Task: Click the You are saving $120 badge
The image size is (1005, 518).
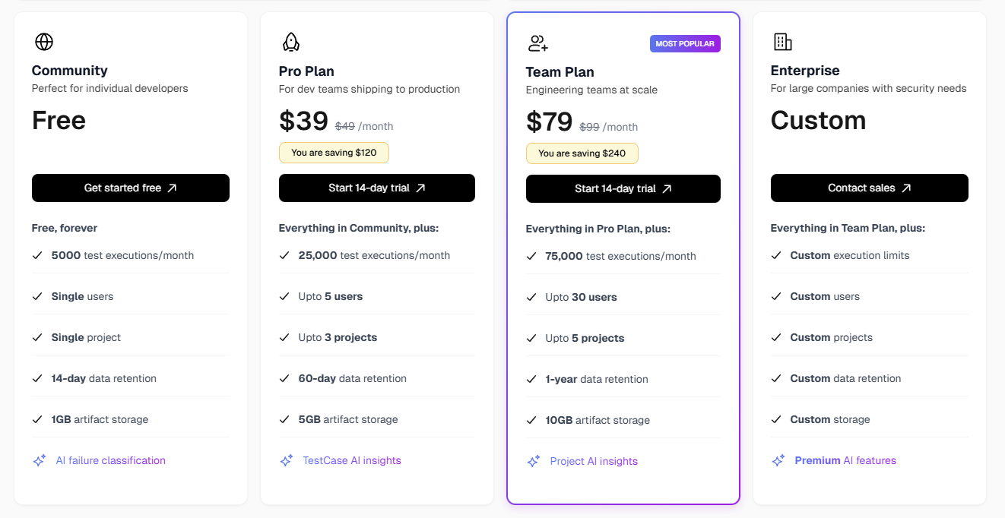Action: point(334,152)
